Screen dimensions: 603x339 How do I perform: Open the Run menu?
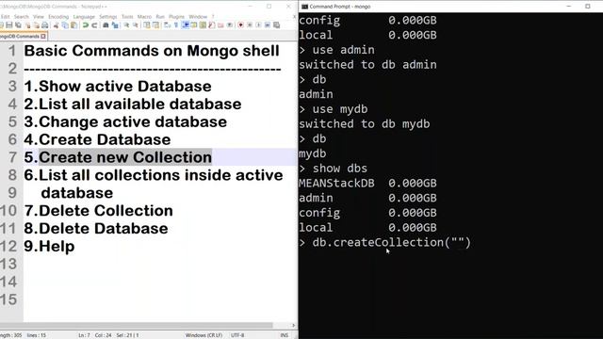click(x=160, y=17)
